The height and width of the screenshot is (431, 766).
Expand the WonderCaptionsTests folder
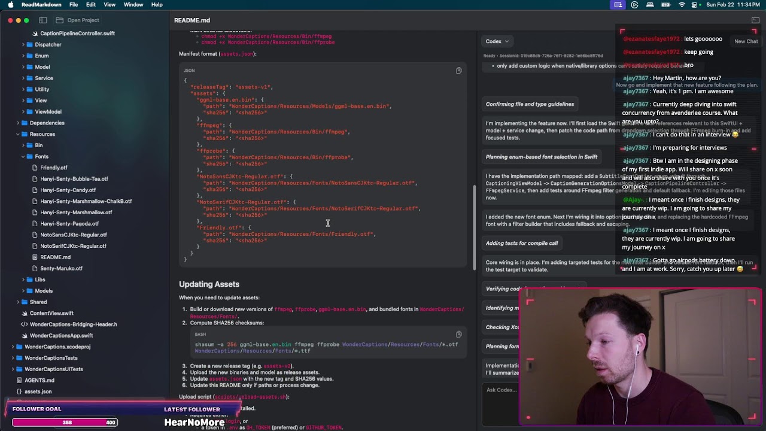coord(13,358)
